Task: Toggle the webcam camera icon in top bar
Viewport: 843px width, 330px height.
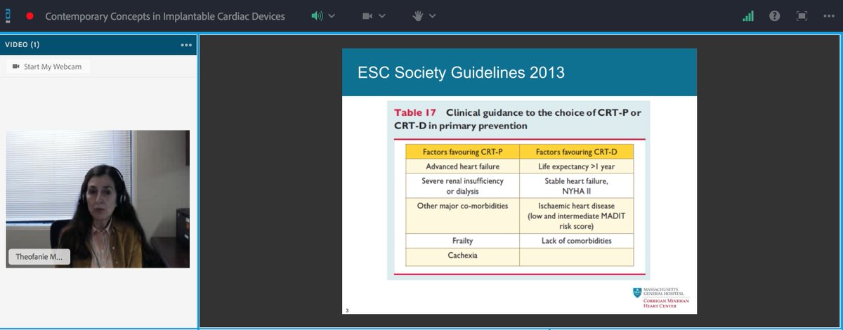Action: pyautogui.click(x=367, y=15)
